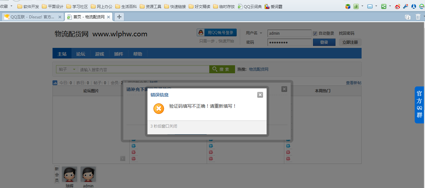Click the 登录 login button
425x188 pixels.
[324, 42]
